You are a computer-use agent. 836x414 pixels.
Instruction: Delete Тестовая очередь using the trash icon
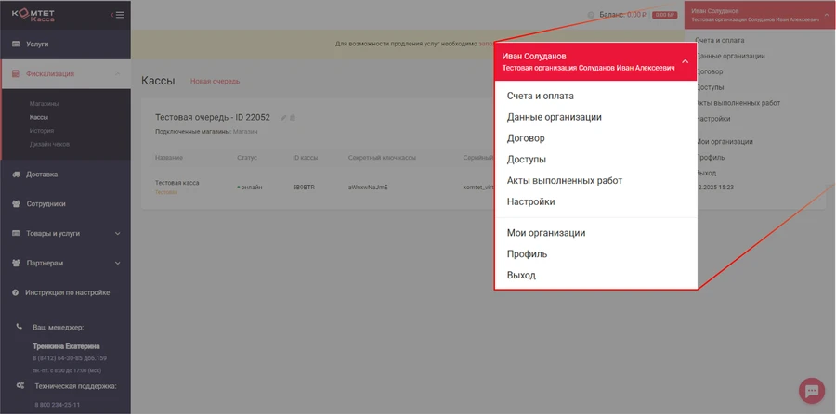click(x=293, y=118)
